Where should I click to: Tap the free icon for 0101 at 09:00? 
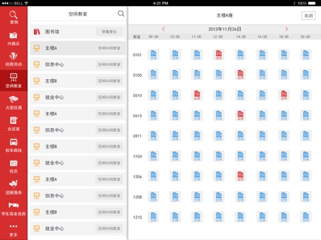[153, 55]
